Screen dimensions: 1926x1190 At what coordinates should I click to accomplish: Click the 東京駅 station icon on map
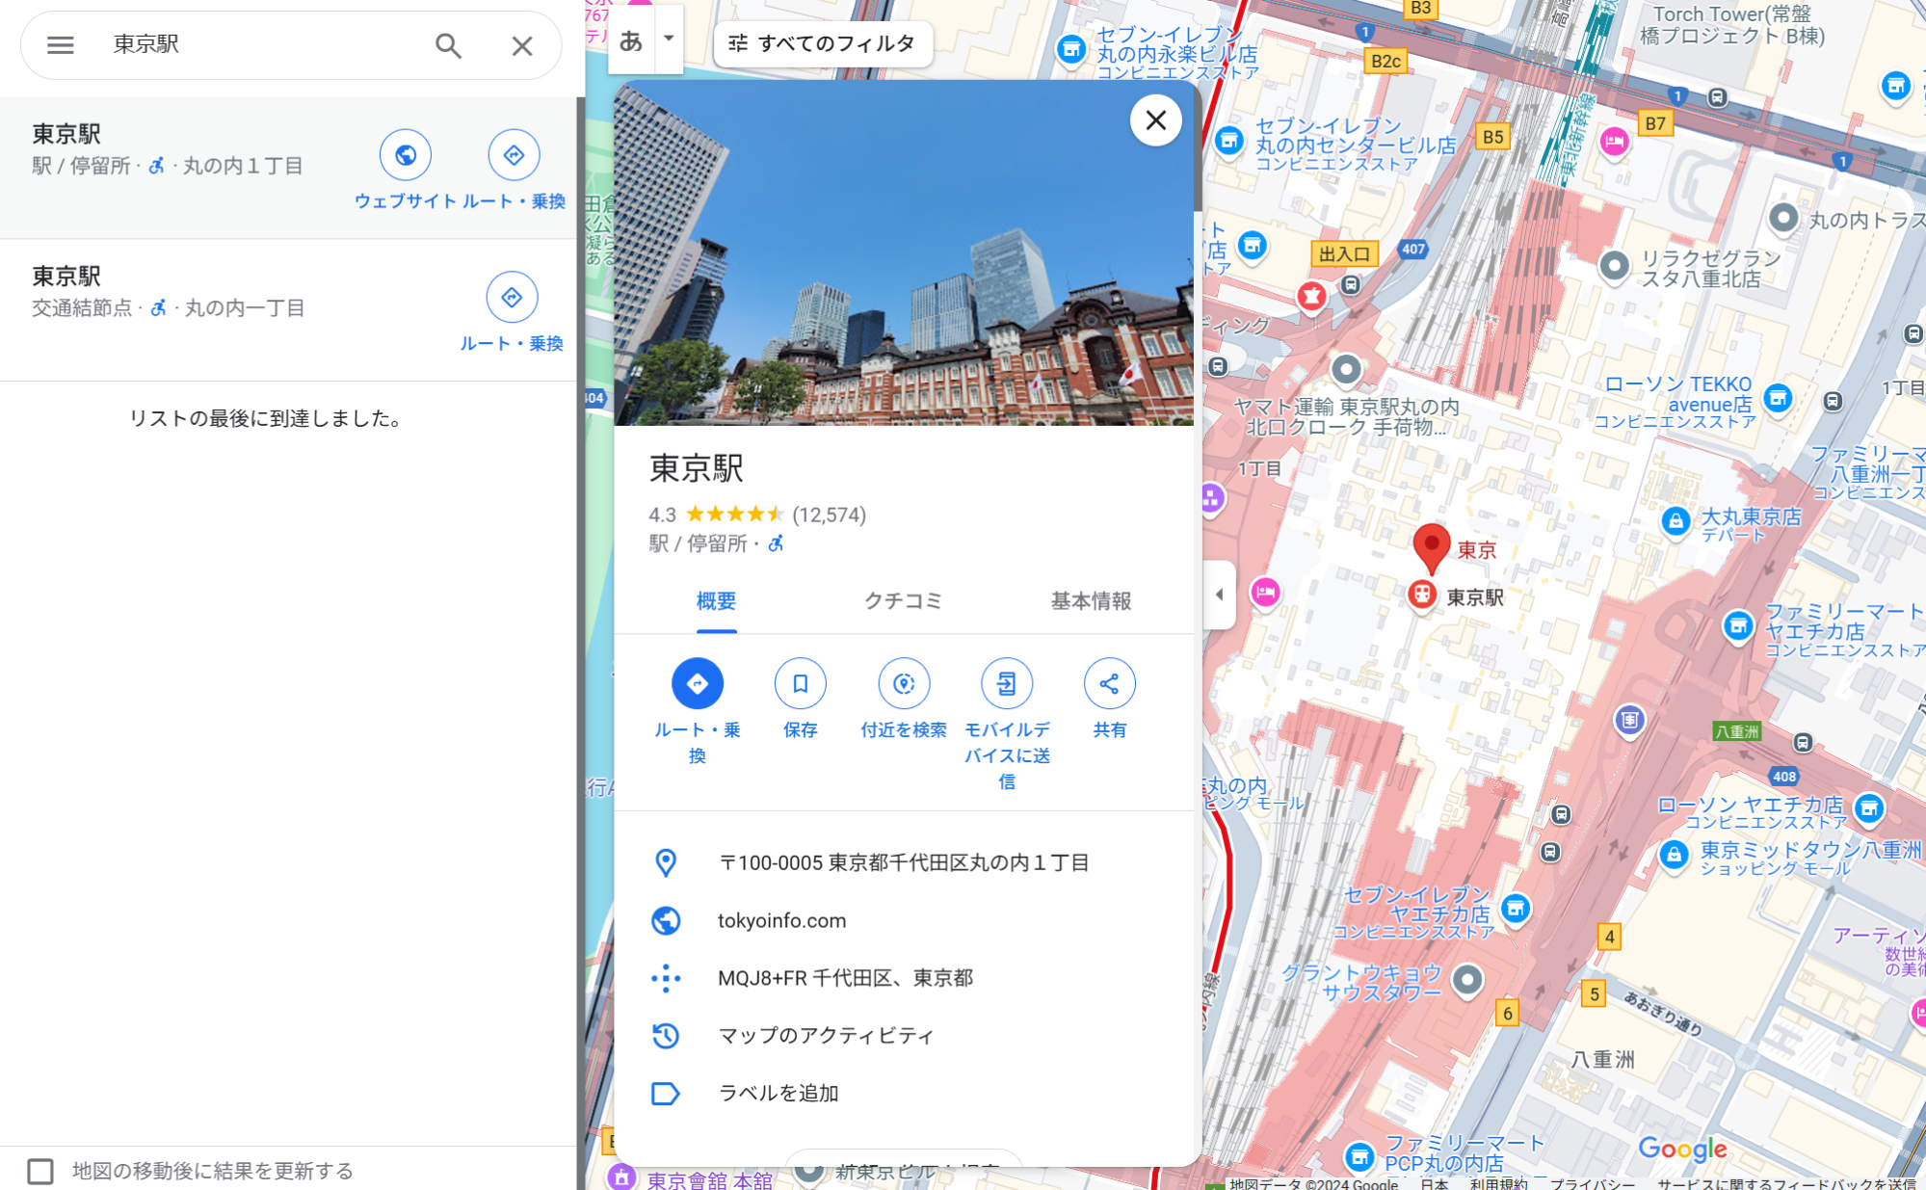(x=1422, y=595)
